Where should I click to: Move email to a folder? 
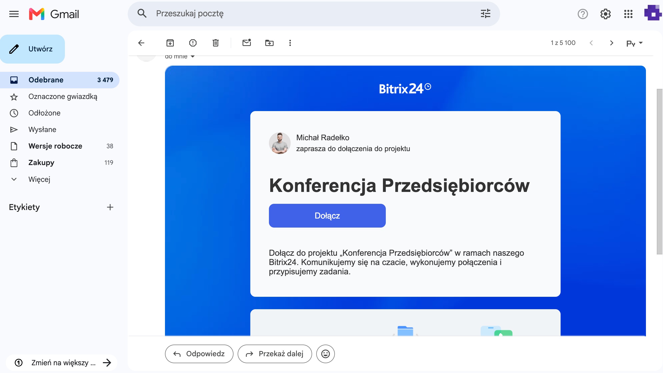269,43
